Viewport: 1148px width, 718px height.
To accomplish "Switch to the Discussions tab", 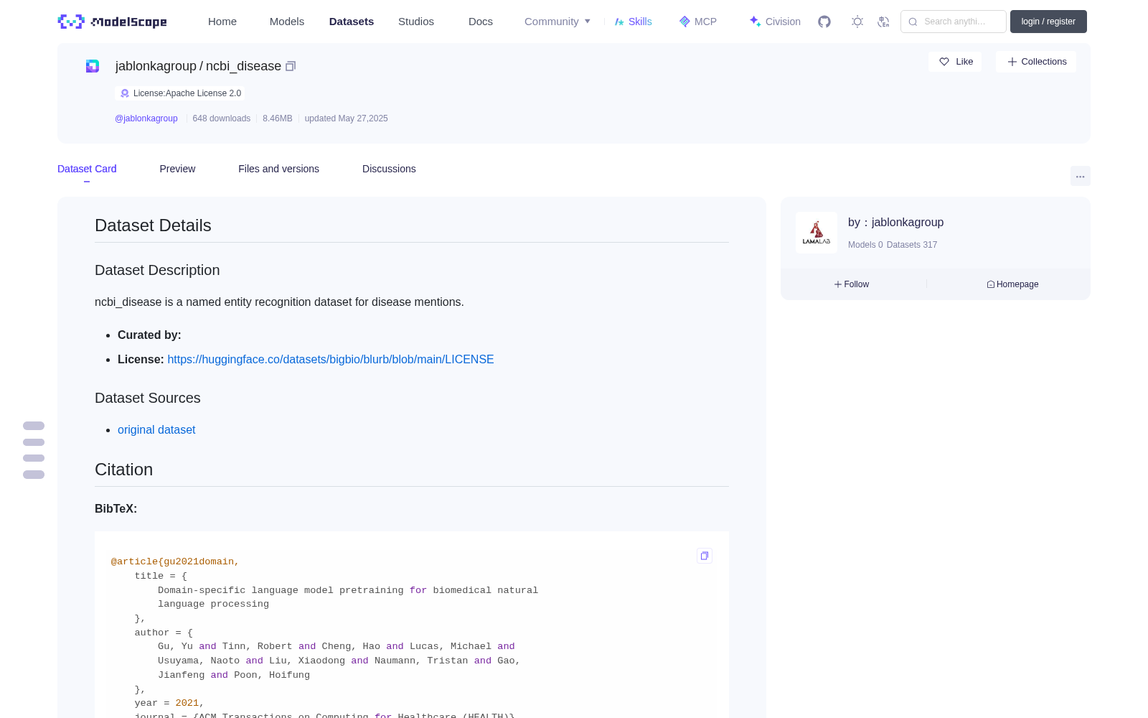I will coord(389,169).
